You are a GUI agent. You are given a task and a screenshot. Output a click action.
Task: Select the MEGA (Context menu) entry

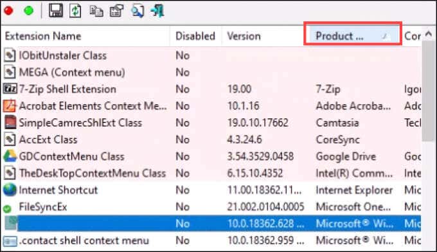[x=72, y=72]
